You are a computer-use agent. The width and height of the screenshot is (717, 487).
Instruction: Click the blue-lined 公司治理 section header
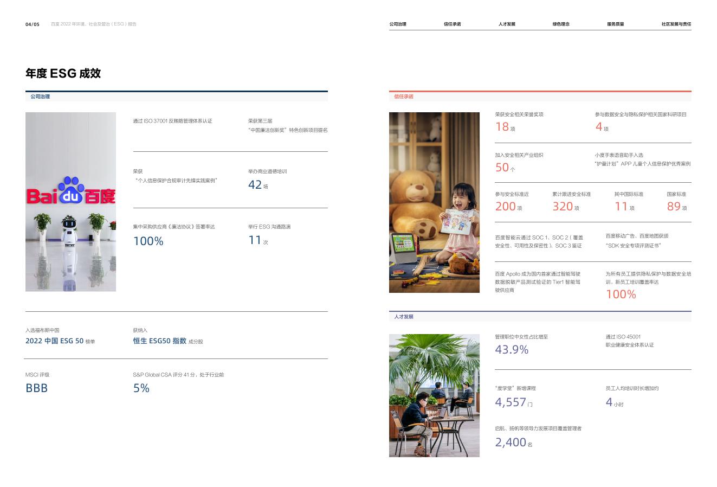point(177,97)
